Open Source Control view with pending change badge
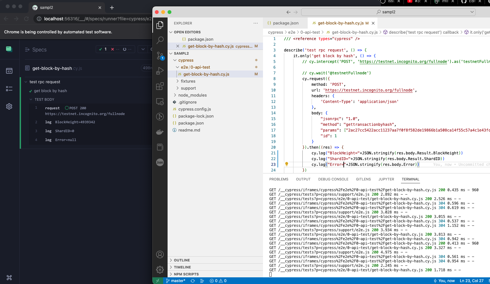490x284 pixels. click(160, 56)
